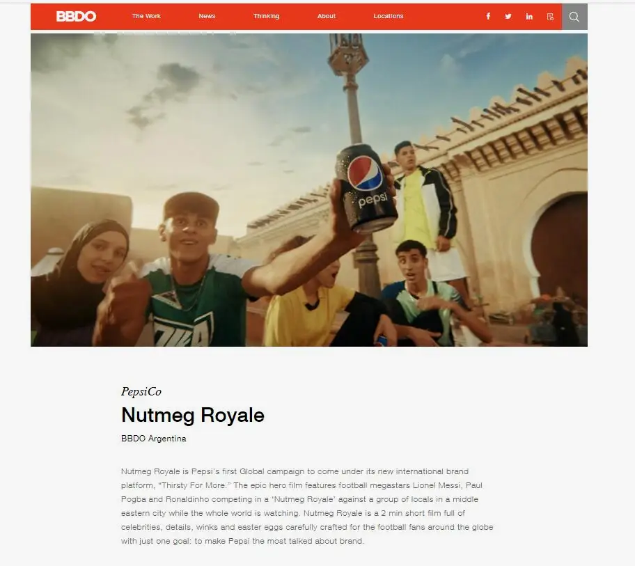Open search with the magnifying glass
Viewport: 635px width, 566px height.
coord(574,17)
